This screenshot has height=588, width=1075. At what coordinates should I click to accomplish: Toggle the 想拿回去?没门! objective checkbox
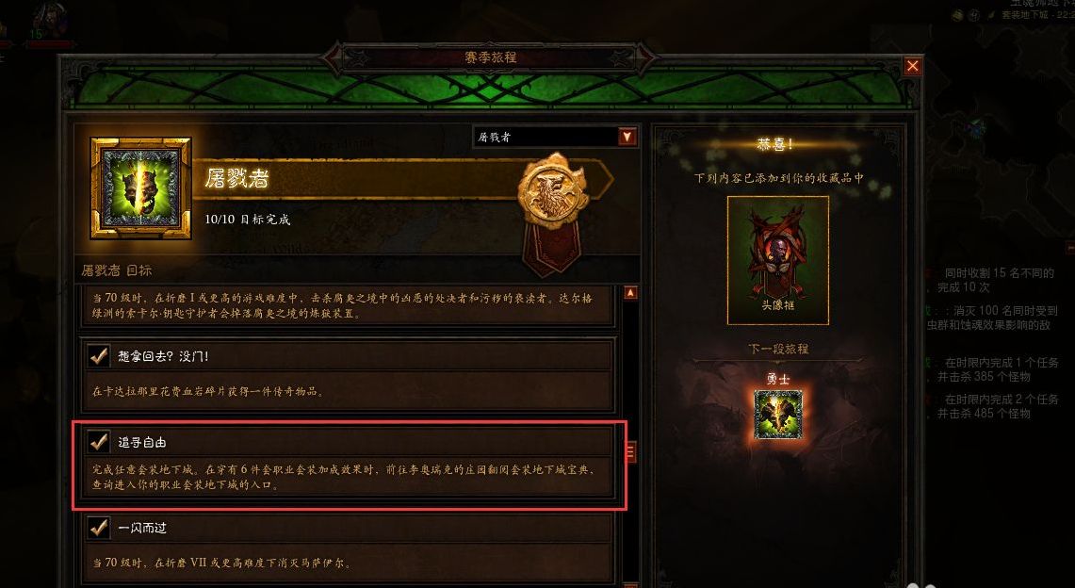[100, 355]
